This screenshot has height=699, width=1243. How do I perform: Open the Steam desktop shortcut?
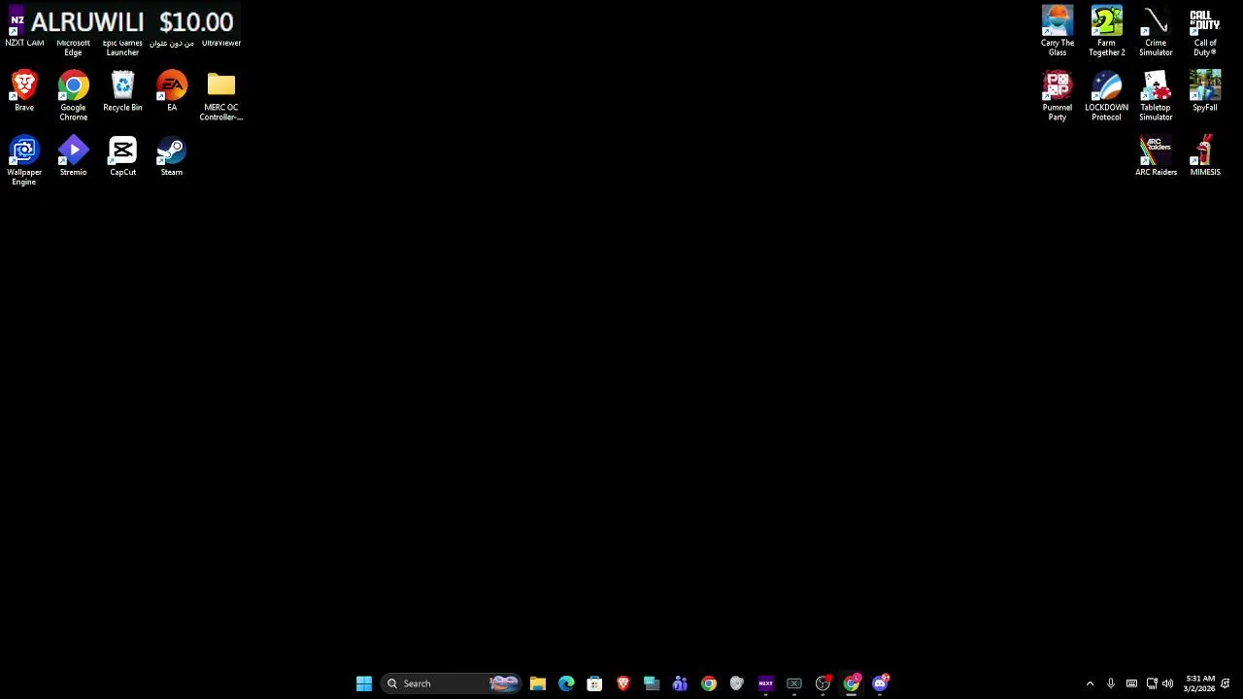tap(172, 155)
